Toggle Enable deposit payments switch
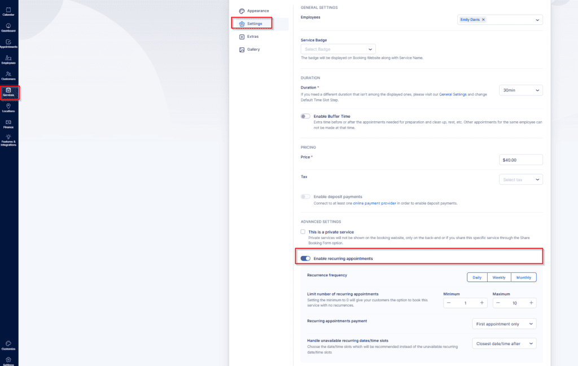578x366 pixels. click(305, 197)
